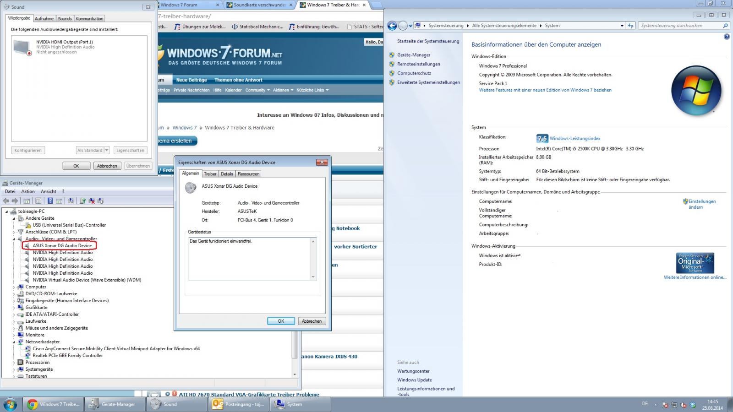Click Einstellungen ändern link
This screenshot has width=733, height=412.
702,204
